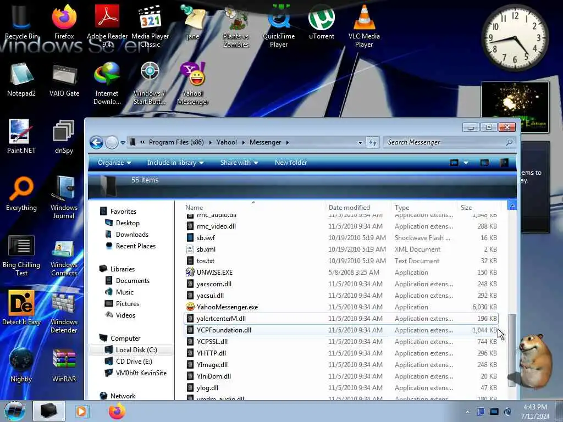
Task: Click Yahoo! breadcrumb segment
Action: tap(227, 142)
